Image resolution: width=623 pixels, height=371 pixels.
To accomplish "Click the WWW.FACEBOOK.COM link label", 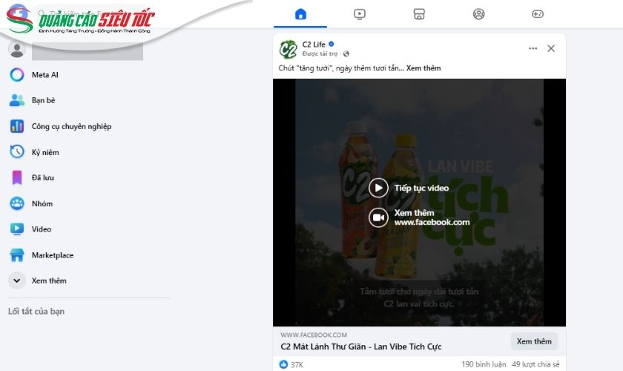I will (314, 335).
